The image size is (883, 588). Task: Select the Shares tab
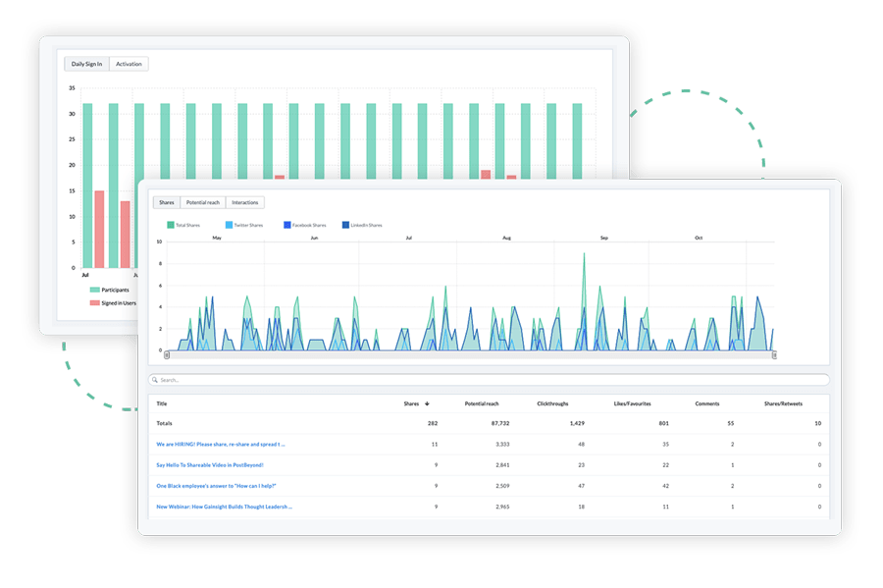coord(167,203)
